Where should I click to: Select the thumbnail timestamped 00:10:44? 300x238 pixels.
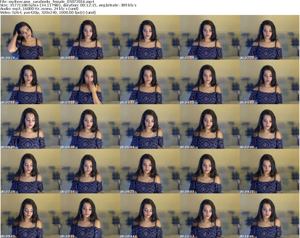[150, 216]
